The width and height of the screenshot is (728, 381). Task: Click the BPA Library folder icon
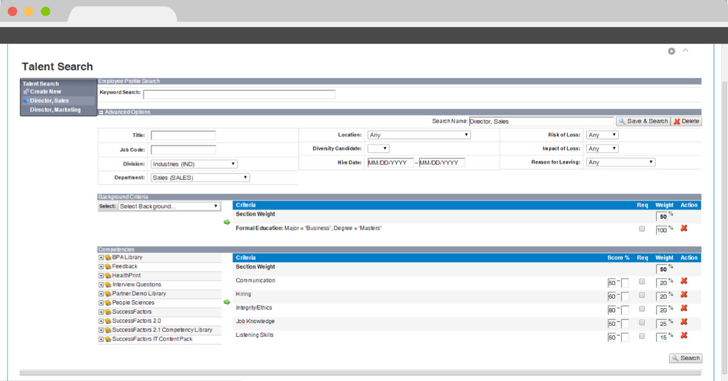(108, 258)
